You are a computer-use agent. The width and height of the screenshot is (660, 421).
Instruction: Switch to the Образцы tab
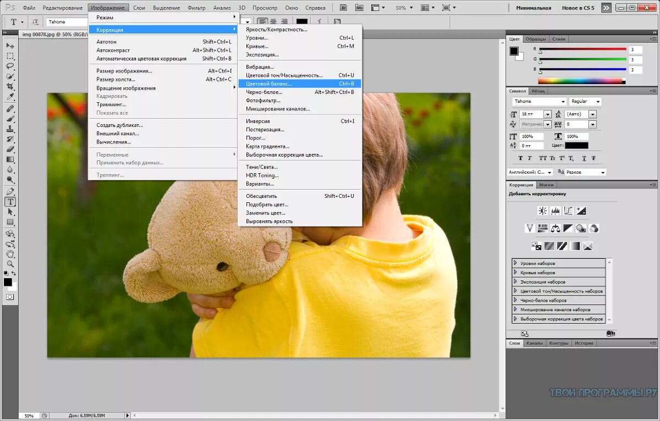point(536,39)
